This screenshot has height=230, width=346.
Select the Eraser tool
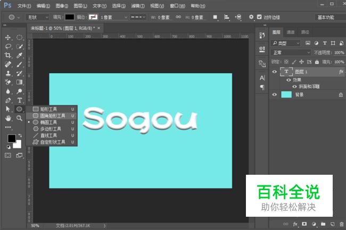[8, 82]
